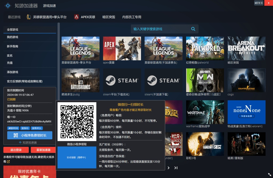Go to the next page arrow
Screen dimensions: 273x178
[x=168, y=168]
